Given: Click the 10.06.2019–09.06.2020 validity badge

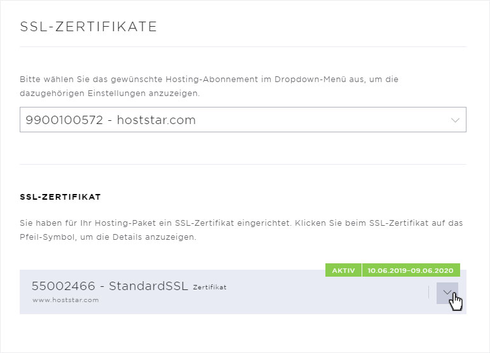Looking at the screenshot, I should pos(411,270).
